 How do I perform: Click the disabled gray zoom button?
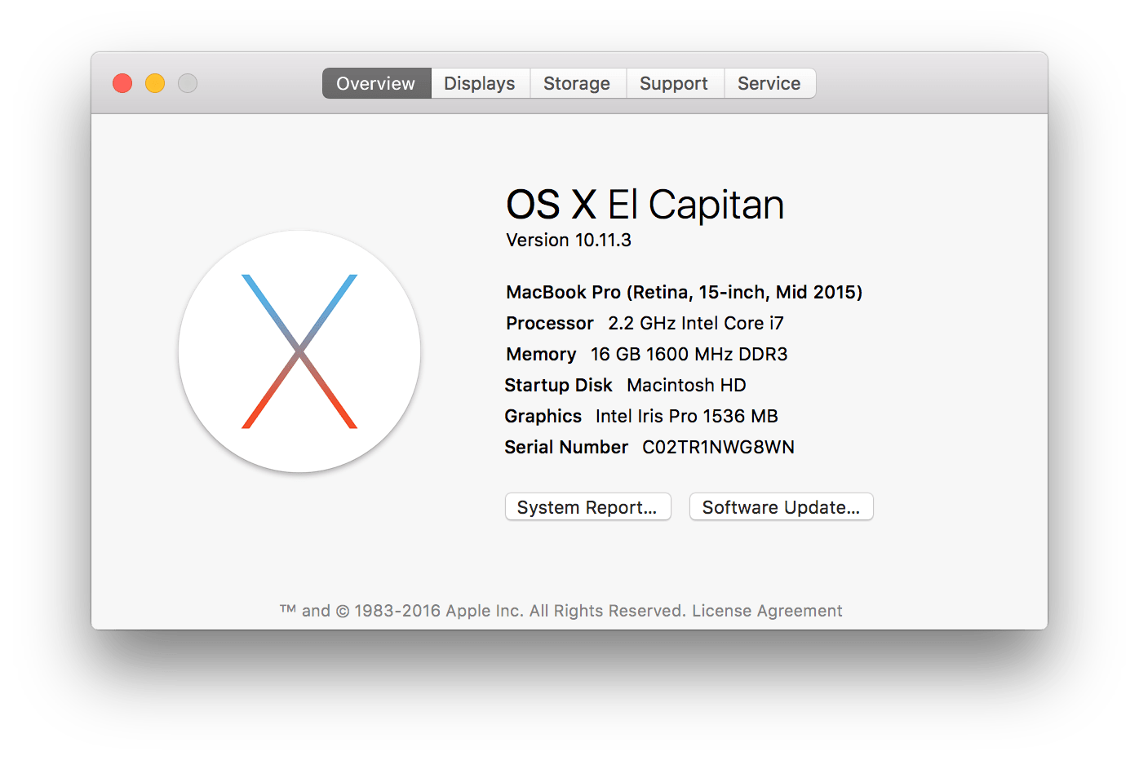[188, 83]
